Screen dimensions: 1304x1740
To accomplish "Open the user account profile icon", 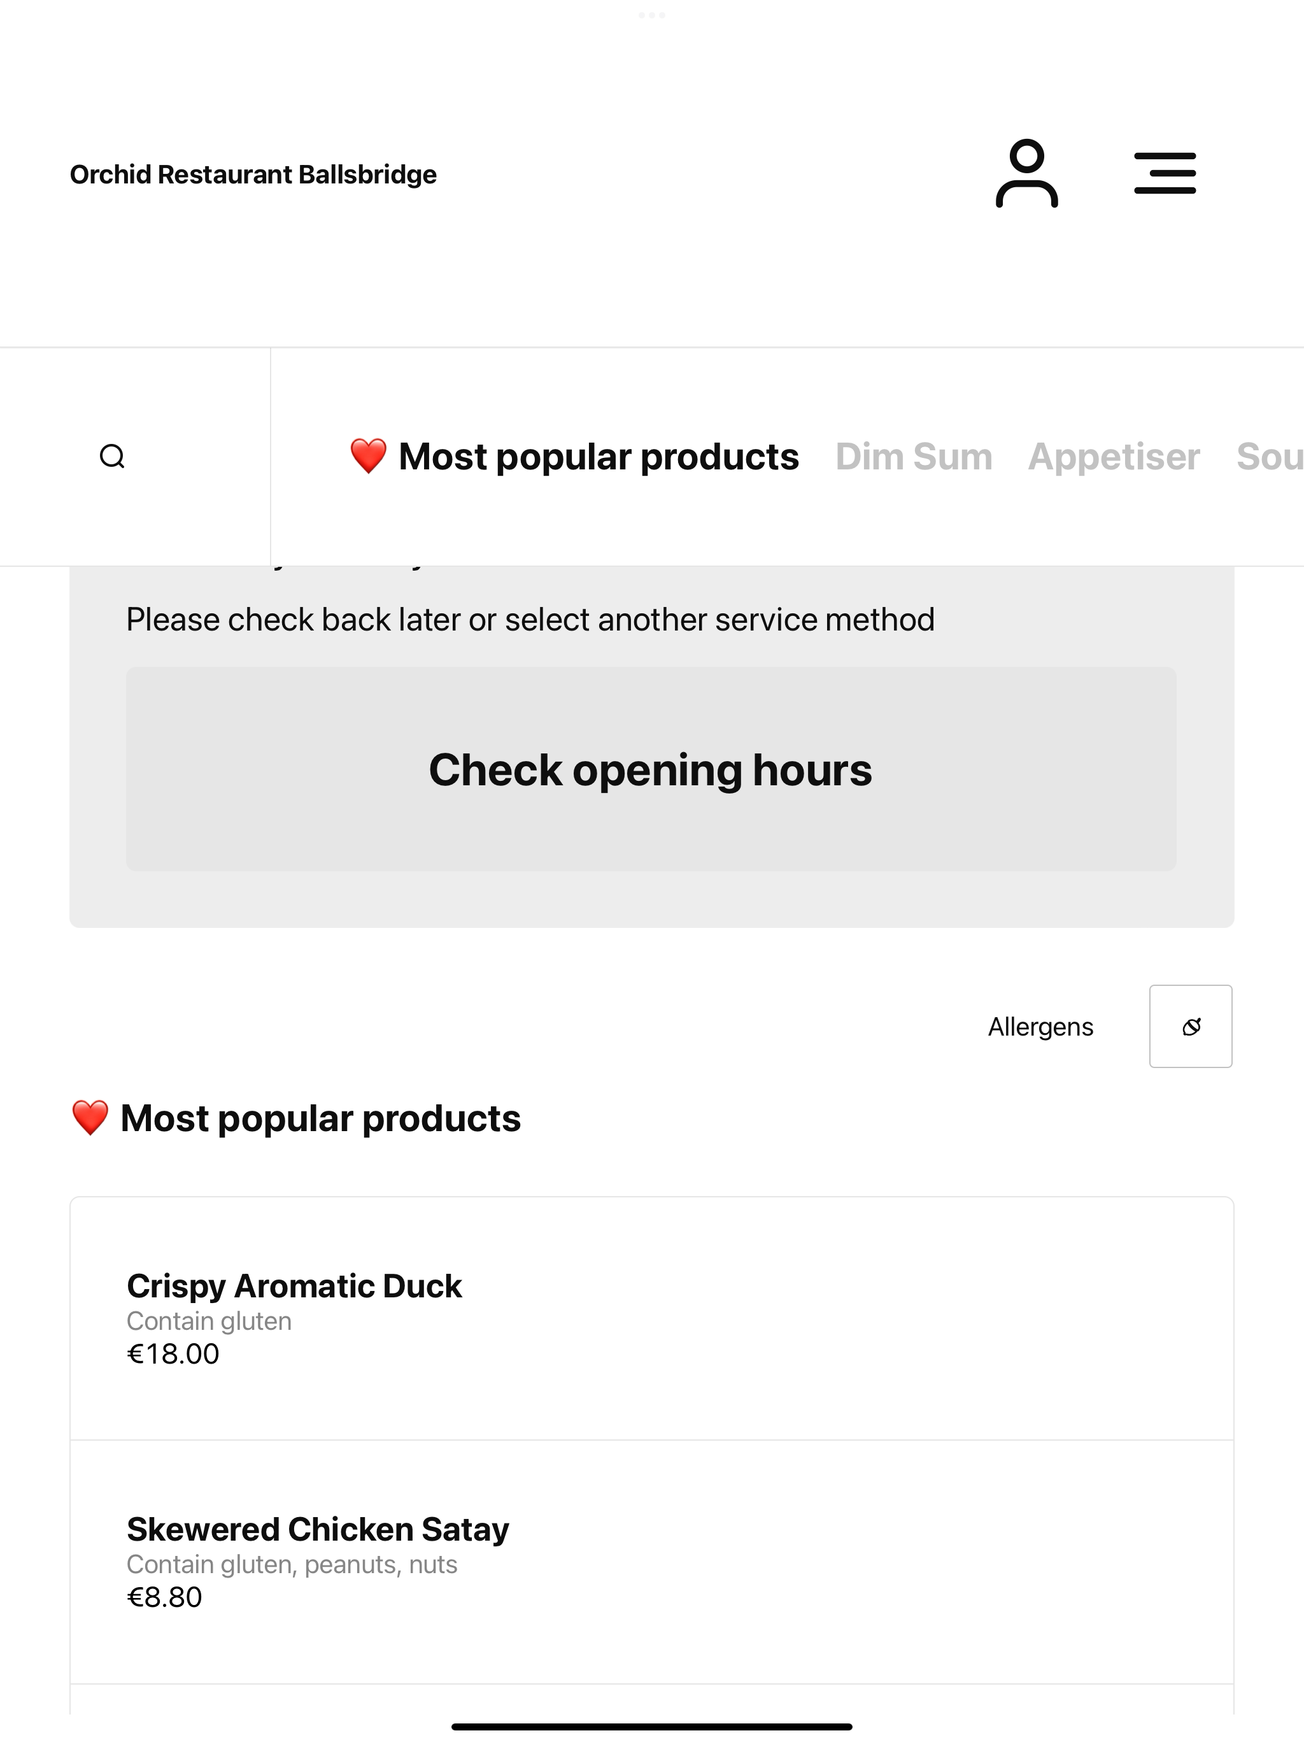I will [x=1026, y=173].
